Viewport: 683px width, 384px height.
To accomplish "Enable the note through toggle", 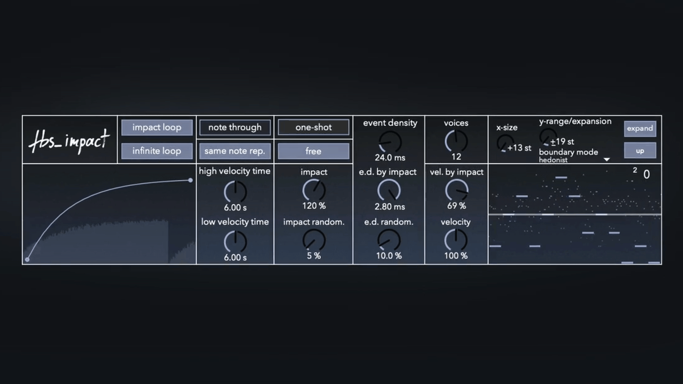I will click(235, 127).
